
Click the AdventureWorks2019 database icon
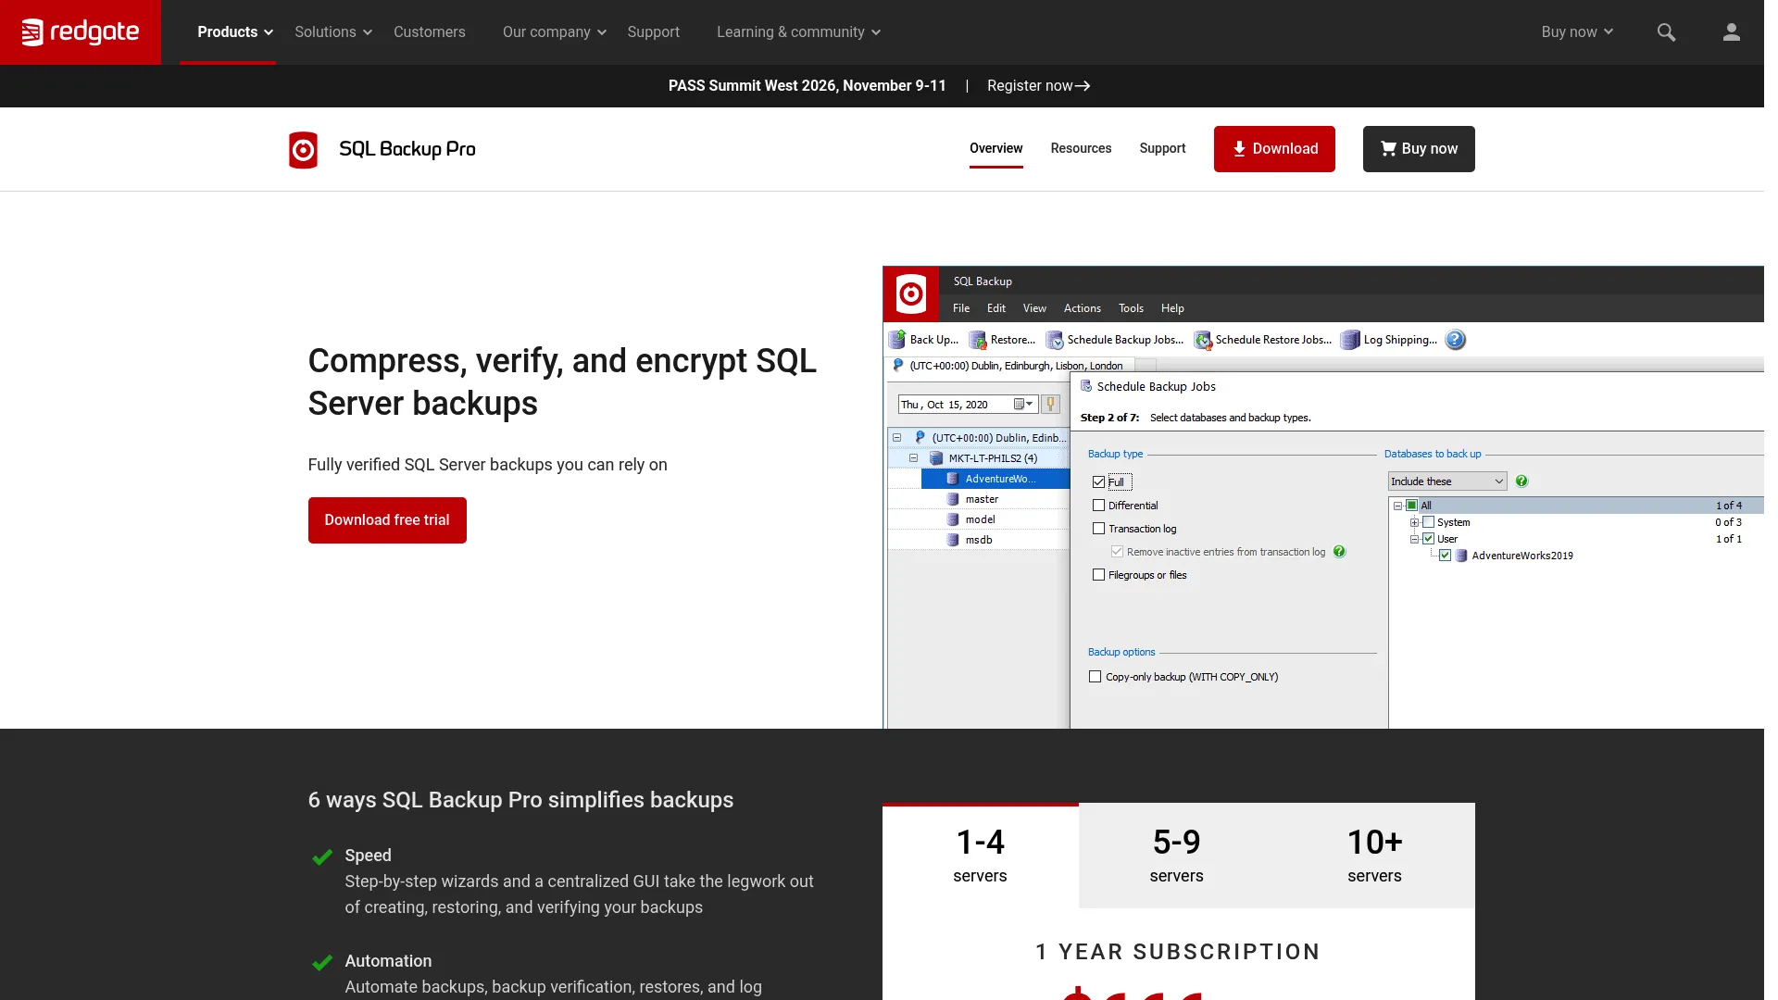pyautogui.click(x=1461, y=556)
